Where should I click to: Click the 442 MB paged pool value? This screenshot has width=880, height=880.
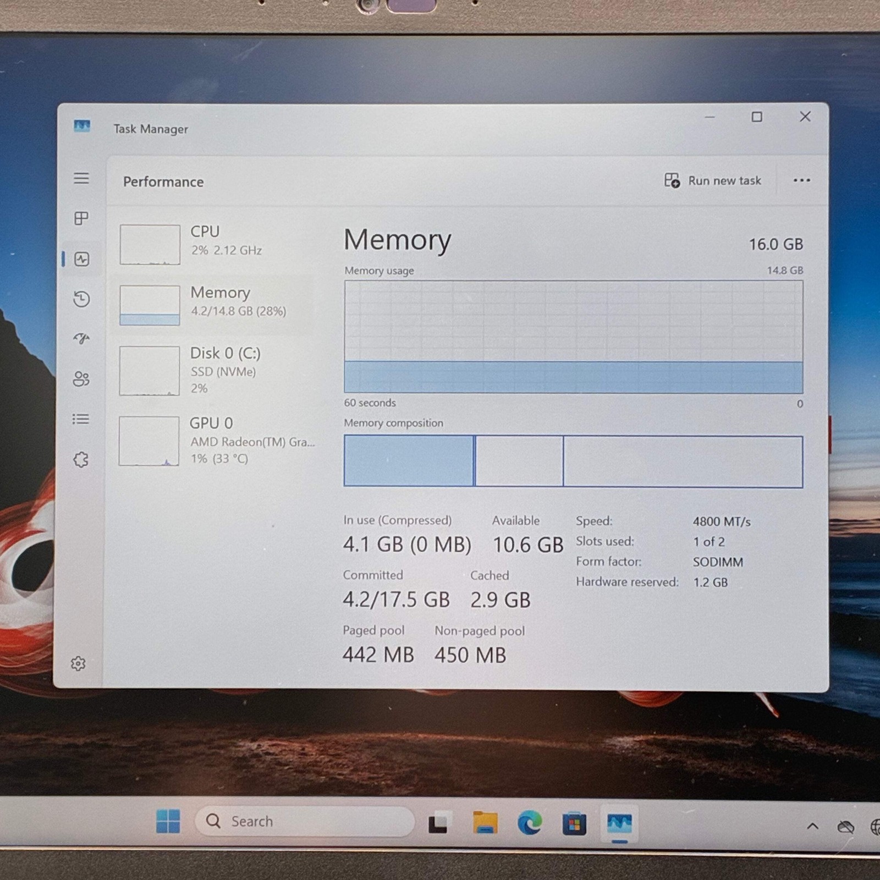point(378,654)
